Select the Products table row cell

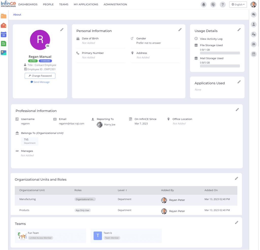24,210
